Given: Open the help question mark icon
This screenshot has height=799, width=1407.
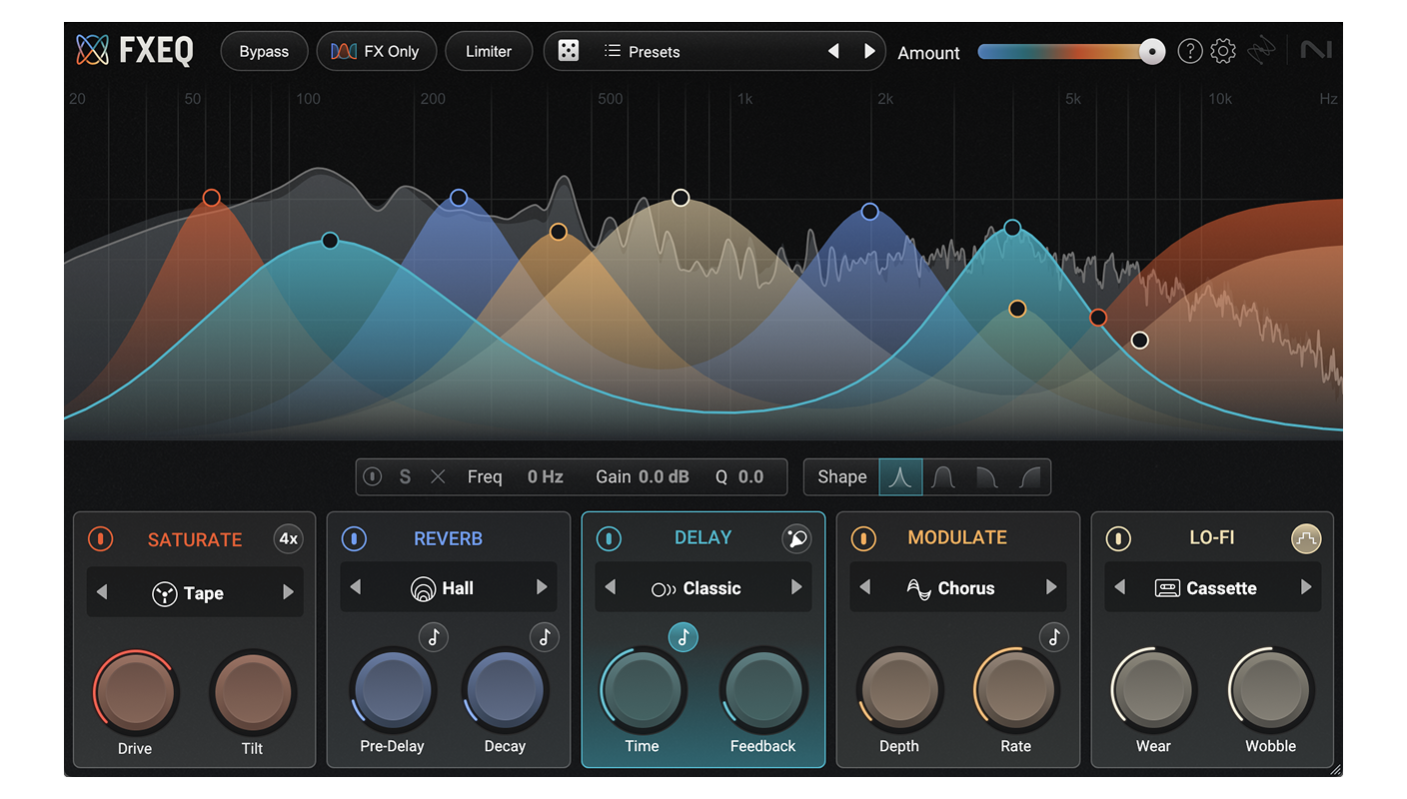Looking at the screenshot, I should 1189,51.
